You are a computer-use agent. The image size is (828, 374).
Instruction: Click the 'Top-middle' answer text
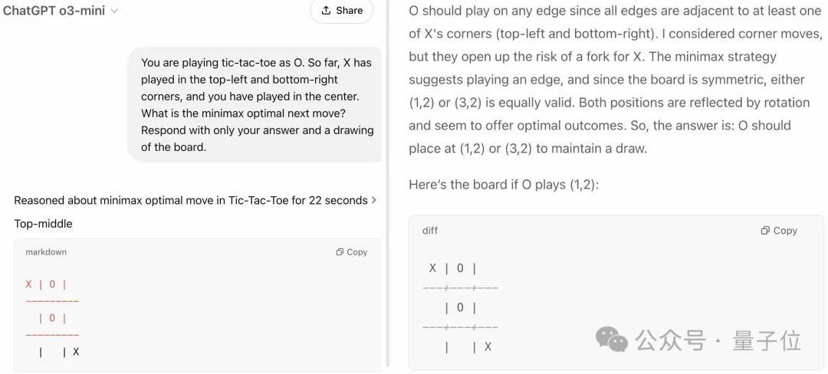click(43, 224)
